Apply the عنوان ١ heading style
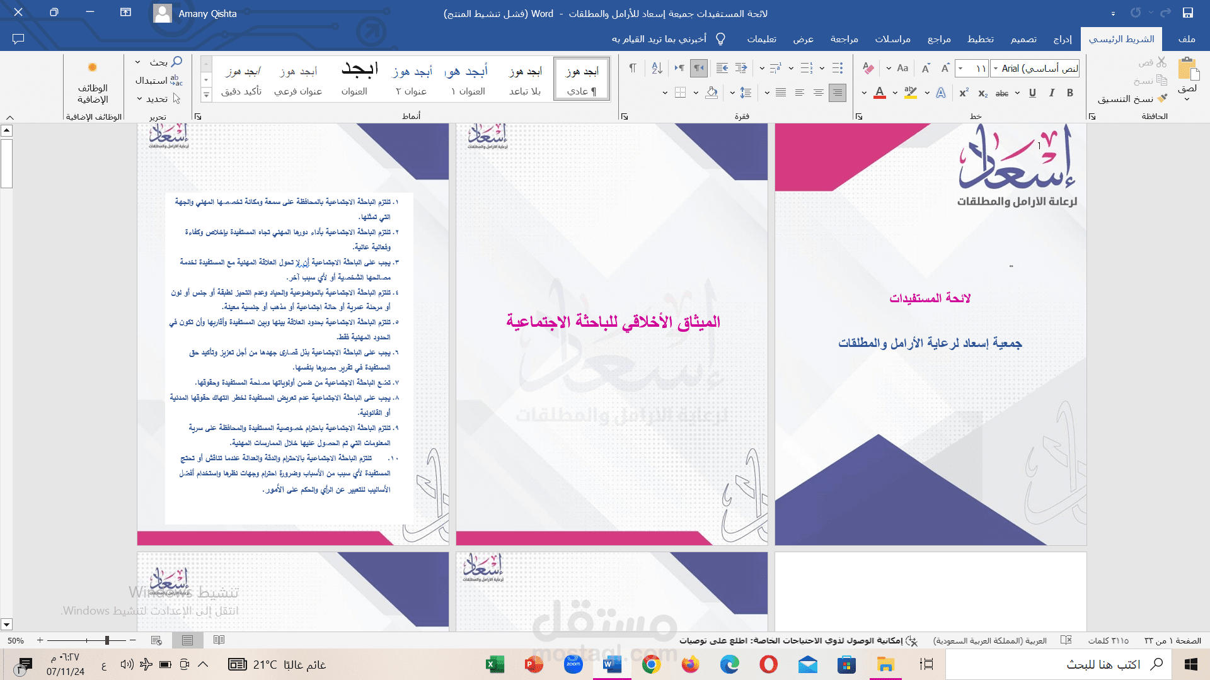 coord(468,80)
